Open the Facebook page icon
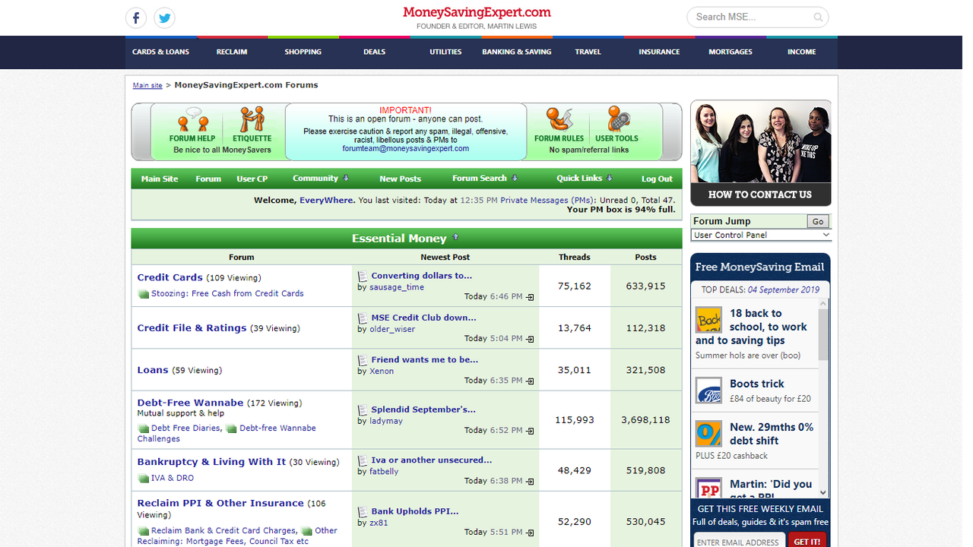 (x=136, y=17)
